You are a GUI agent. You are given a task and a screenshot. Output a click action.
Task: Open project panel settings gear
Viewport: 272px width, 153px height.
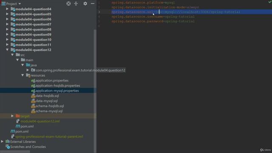tap(85, 3)
